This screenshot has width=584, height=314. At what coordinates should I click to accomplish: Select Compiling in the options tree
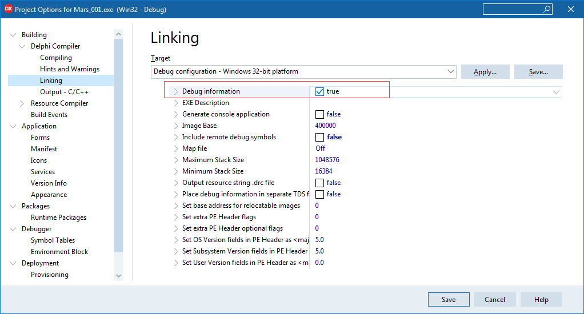coord(56,58)
